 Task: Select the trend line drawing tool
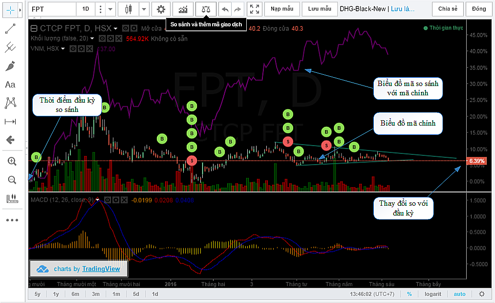[10, 29]
